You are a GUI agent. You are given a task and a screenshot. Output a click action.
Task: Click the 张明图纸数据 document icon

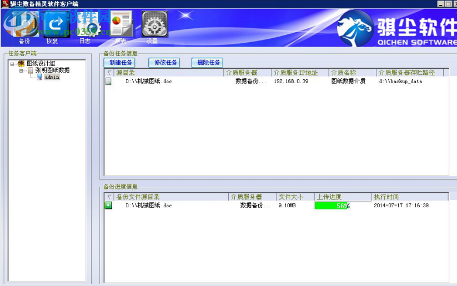click(x=31, y=70)
